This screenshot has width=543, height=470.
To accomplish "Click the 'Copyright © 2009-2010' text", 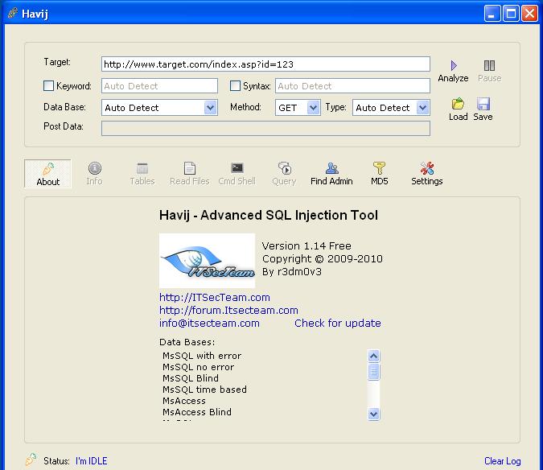I will click(323, 258).
